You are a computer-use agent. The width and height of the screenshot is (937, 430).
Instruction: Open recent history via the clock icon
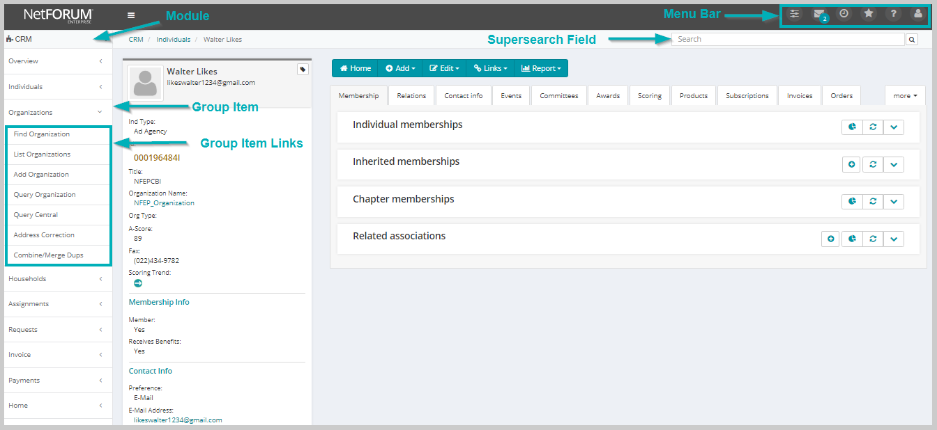click(844, 13)
